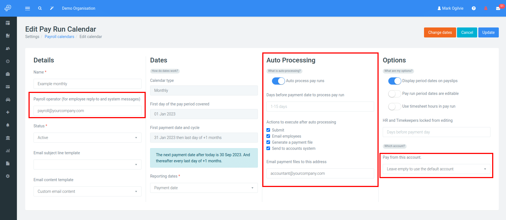Click the search icon in the top bar
This screenshot has height=220, width=506.
40,8
